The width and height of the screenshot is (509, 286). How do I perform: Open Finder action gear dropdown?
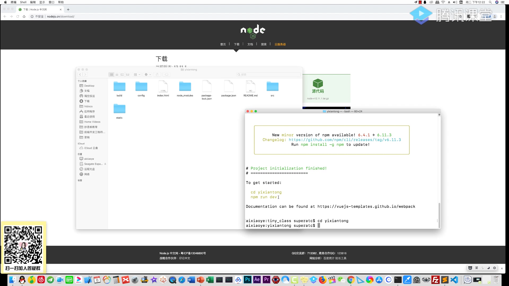pyautogui.click(x=147, y=75)
